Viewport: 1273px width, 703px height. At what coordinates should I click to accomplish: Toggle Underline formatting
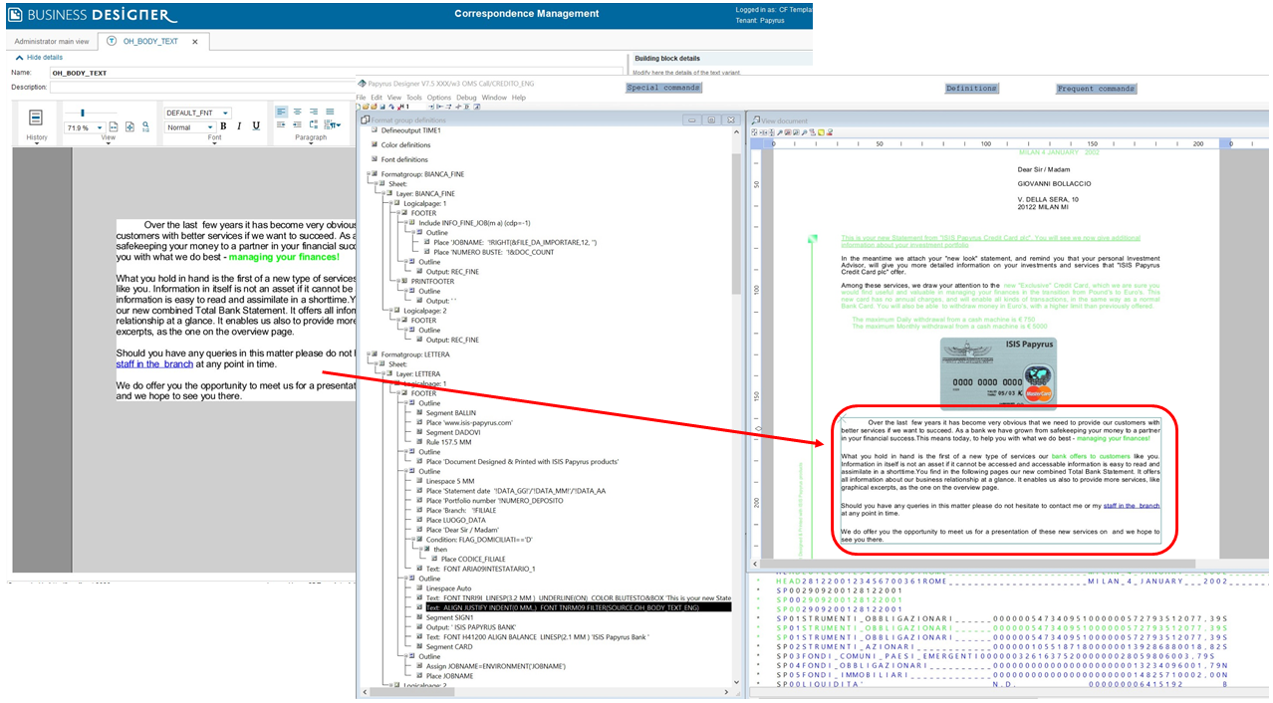pyautogui.click(x=256, y=126)
